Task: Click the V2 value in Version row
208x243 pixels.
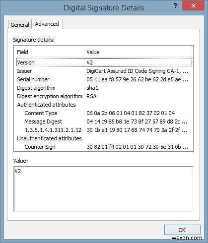Action: point(90,62)
